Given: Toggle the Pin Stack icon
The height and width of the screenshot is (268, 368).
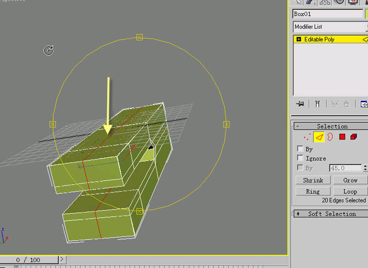Looking at the screenshot, I should [x=300, y=104].
